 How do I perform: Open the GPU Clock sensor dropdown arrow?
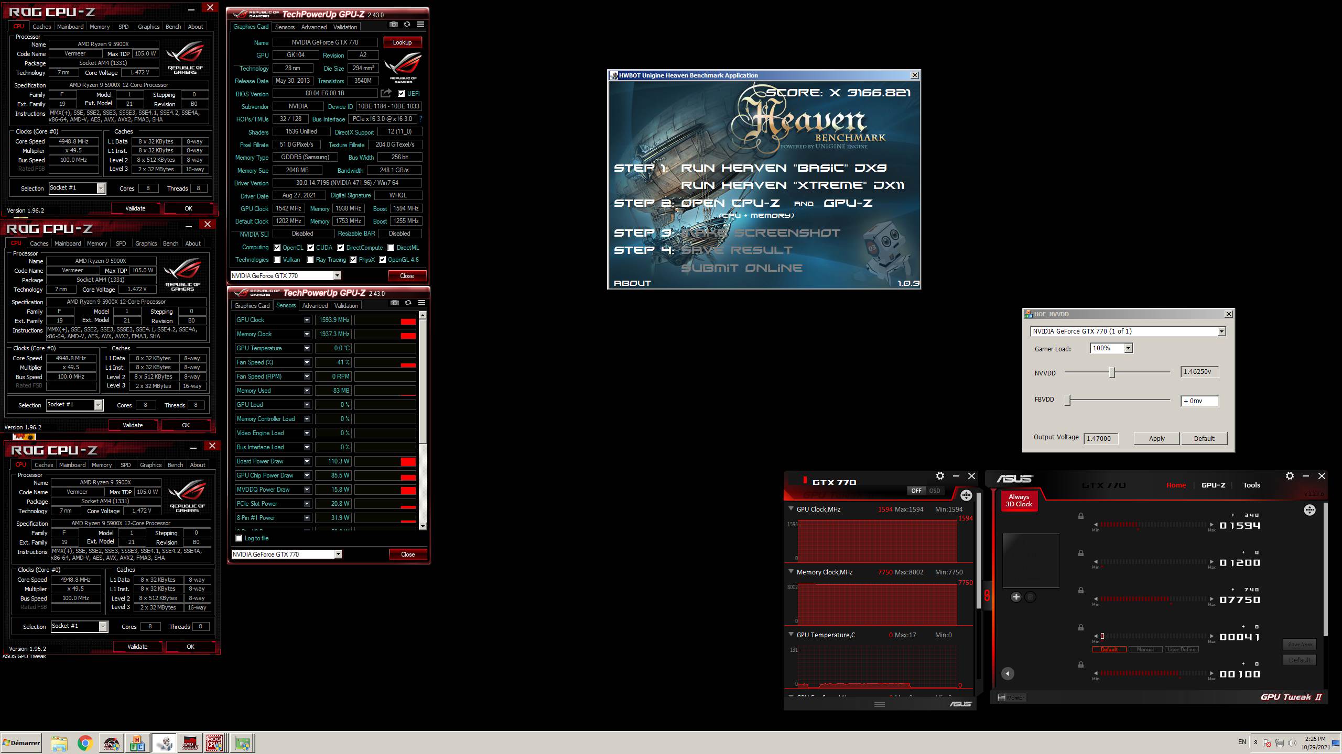(x=307, y=320)
